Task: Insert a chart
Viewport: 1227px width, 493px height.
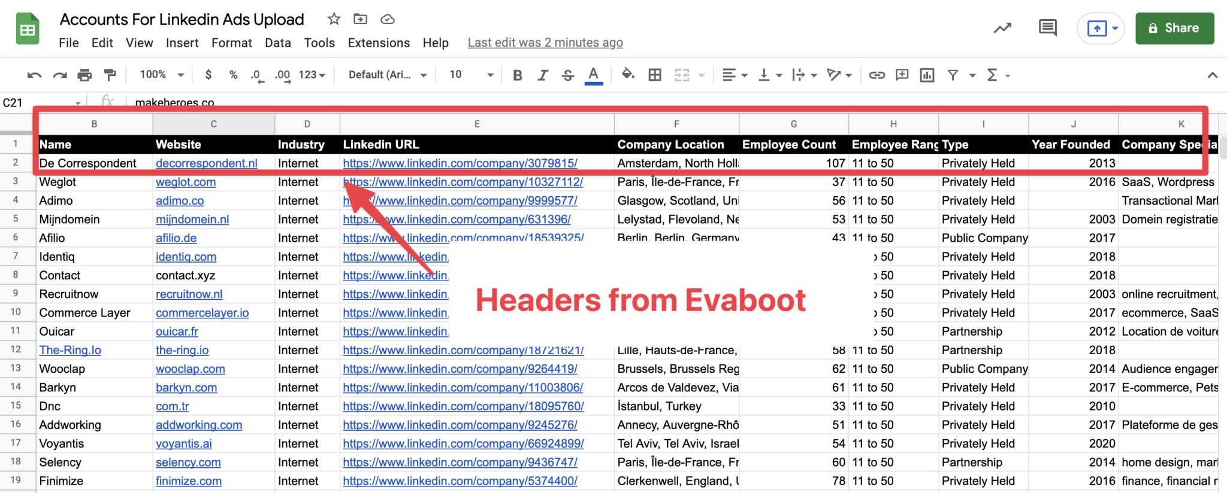Action: coord(927,75)
